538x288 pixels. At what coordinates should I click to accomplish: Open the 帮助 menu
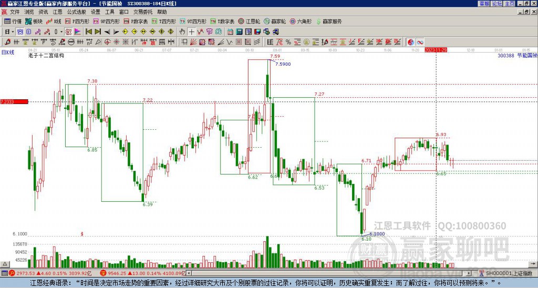coord(162,12)
